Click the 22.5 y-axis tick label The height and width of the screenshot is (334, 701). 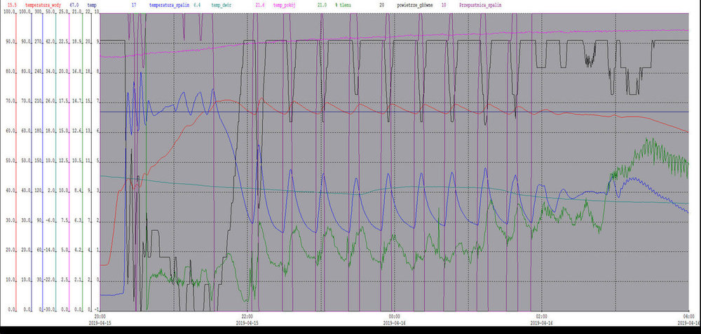point(64,42)
